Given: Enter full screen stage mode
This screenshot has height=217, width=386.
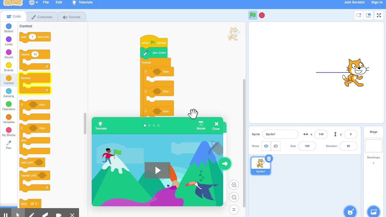Looking at the screenshot, I should click(379, 15).
